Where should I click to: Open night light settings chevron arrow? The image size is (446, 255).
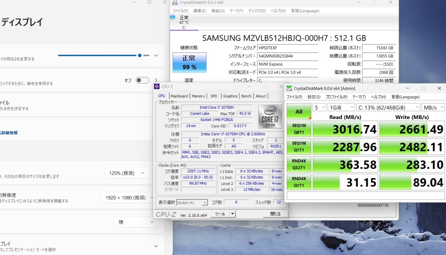point(156,80)
